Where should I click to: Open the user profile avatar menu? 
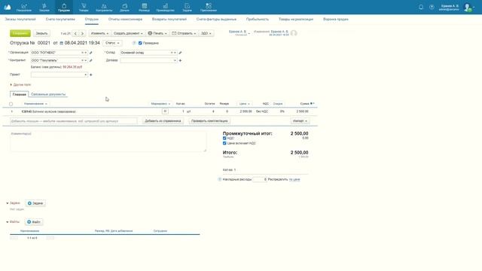point(468,7)
